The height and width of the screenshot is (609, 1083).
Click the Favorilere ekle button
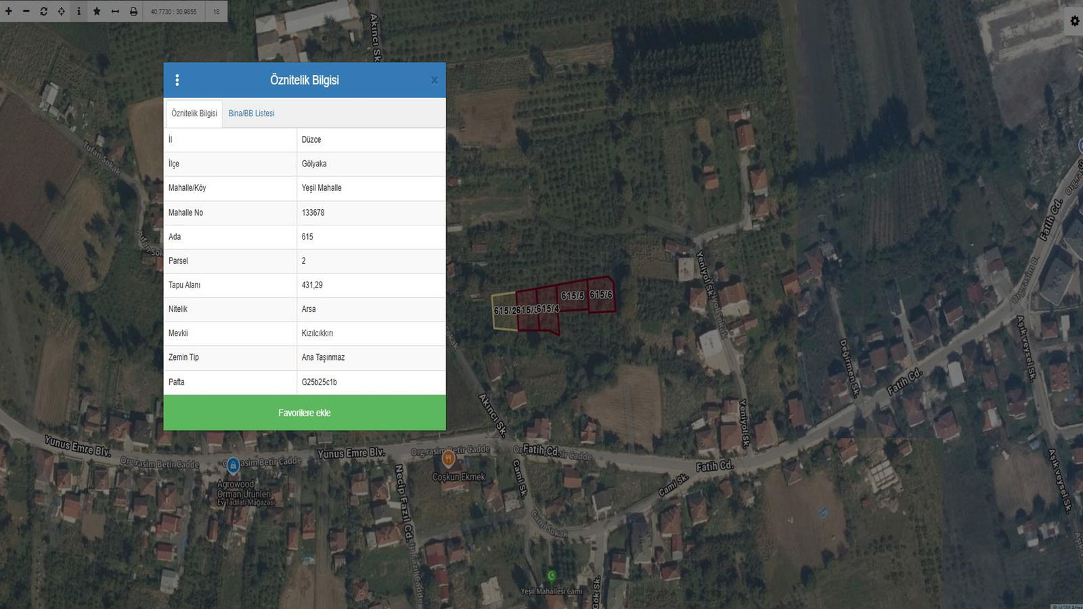click(x=305, y=413)
